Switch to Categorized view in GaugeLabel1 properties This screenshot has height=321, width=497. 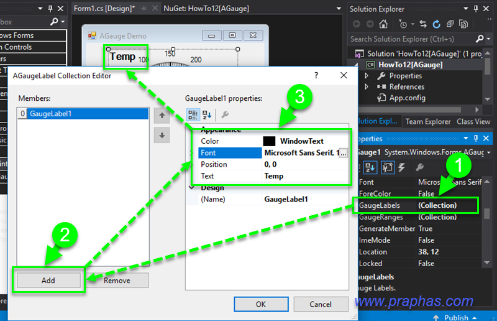tap(193, 114)
